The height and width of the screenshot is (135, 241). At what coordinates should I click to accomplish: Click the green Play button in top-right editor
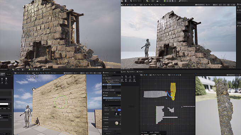[165, 1]
